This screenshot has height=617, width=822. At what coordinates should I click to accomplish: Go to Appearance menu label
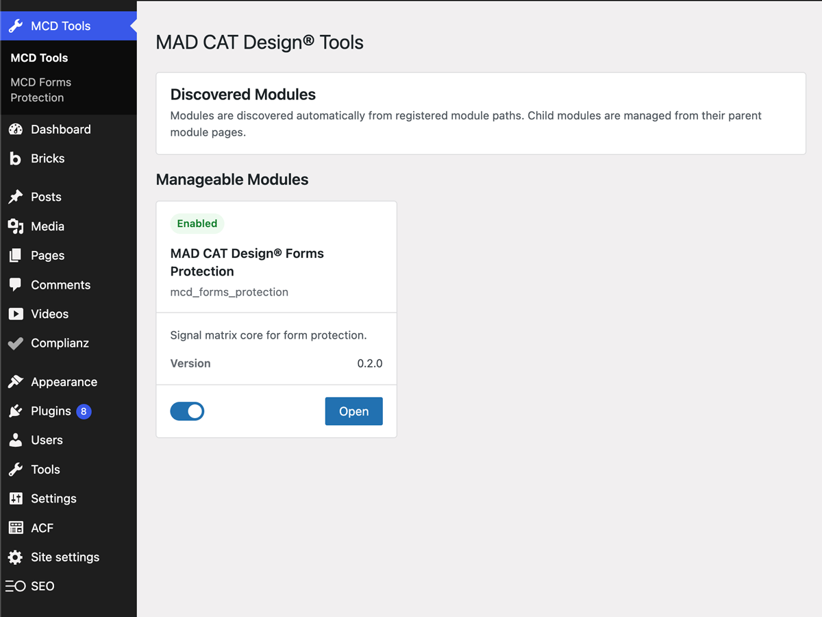[64, 382]
